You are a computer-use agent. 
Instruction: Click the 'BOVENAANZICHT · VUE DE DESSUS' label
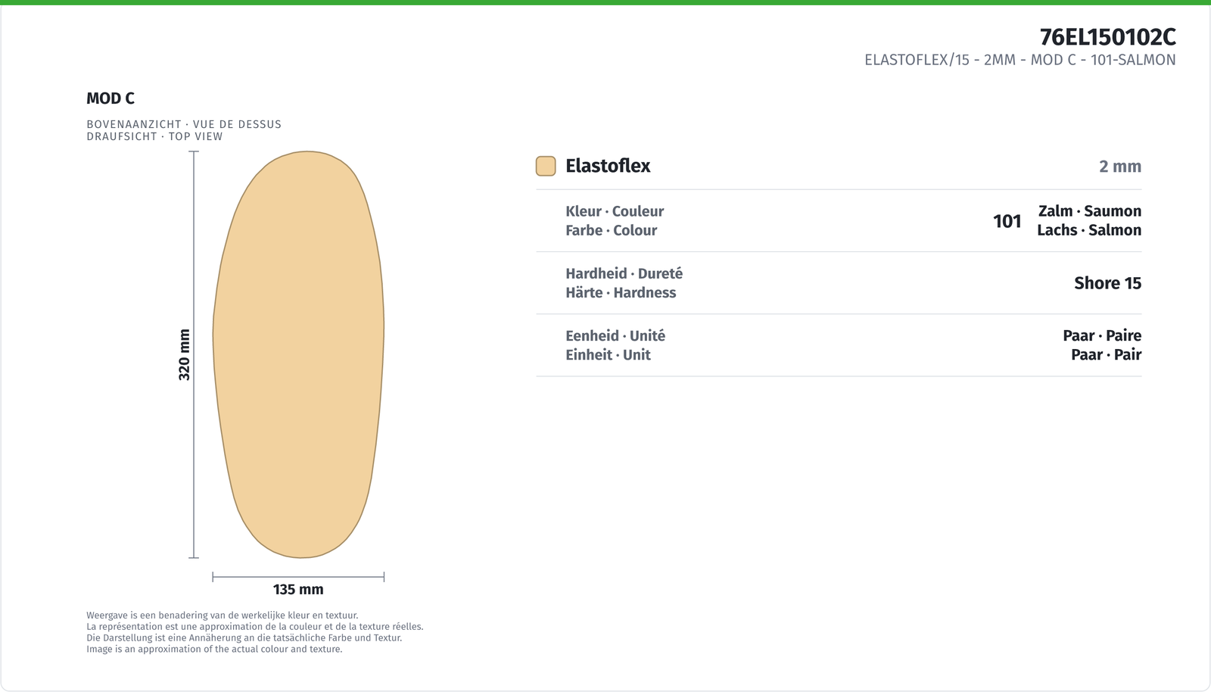(184, 124)
